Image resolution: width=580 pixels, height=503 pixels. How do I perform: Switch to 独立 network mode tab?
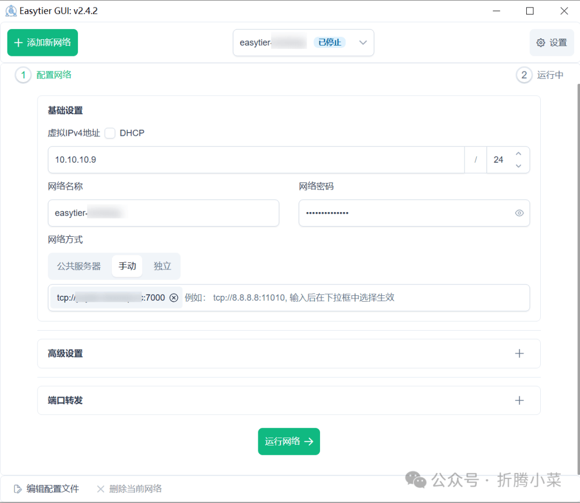coord(162,266)
